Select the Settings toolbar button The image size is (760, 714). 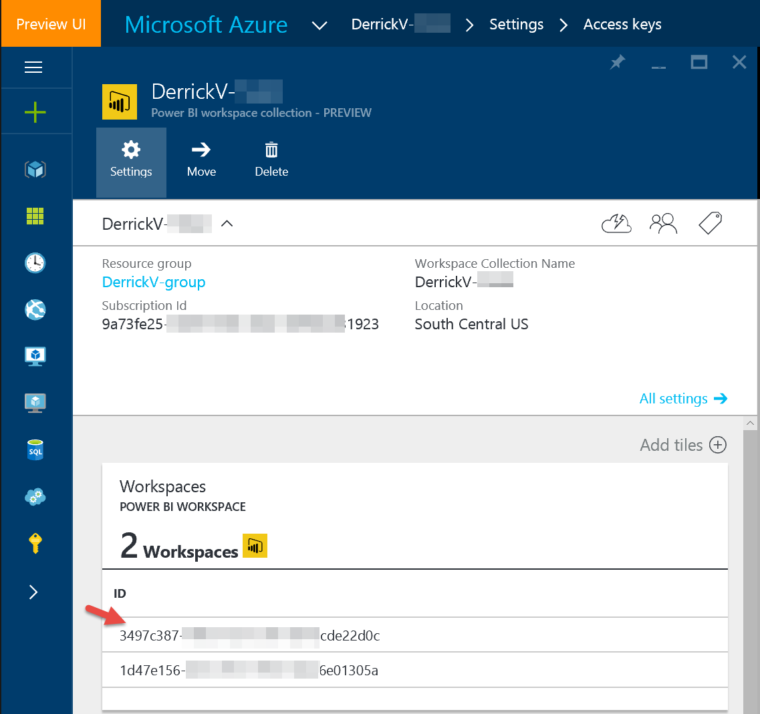click(x=131, y=160)
